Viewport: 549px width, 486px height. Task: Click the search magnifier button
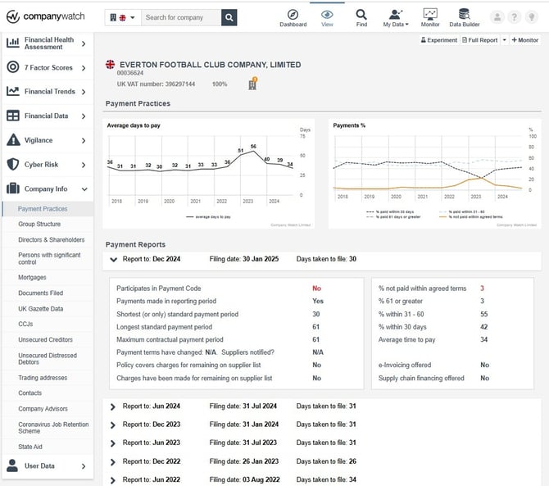pos(229,17)
